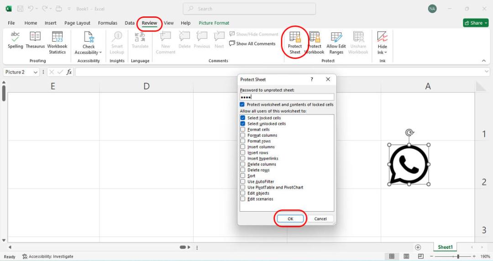
Task: Add a new sheet with plus icon
Action: tap(418, 247)
